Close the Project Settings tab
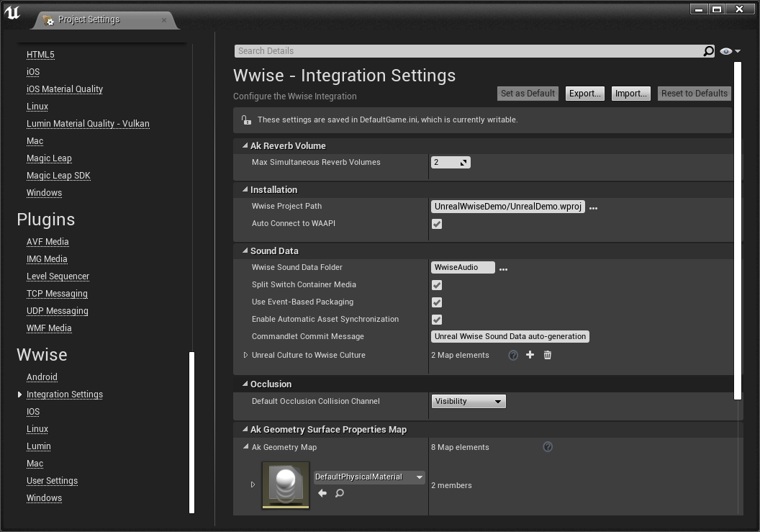760x532 pixels. pyautogui.click(x=164, y=20)
